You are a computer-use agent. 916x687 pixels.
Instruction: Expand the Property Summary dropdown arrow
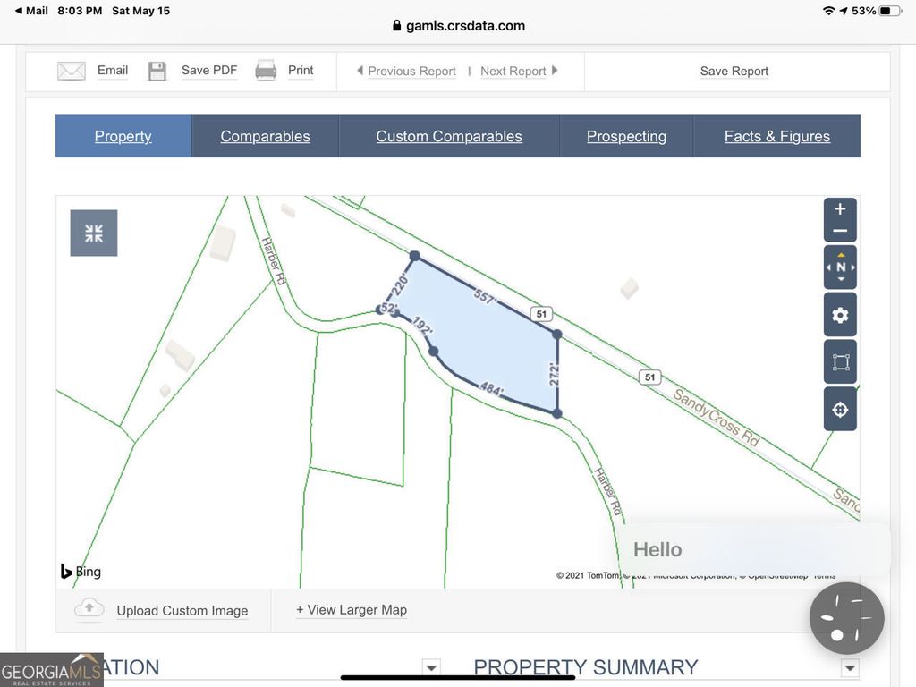tap(850, 667)
